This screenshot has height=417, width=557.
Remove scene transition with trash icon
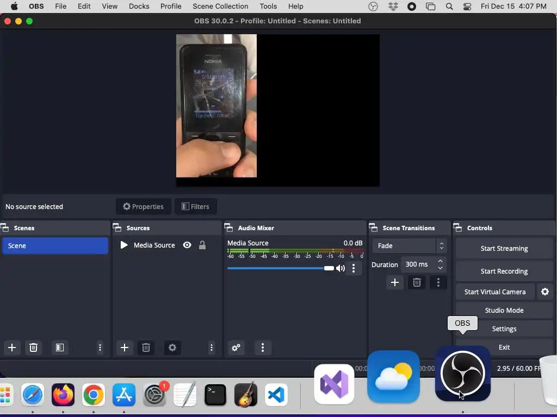[417, 282]
